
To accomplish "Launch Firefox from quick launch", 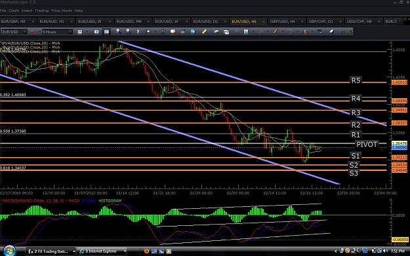I will (x=146, y=251).
